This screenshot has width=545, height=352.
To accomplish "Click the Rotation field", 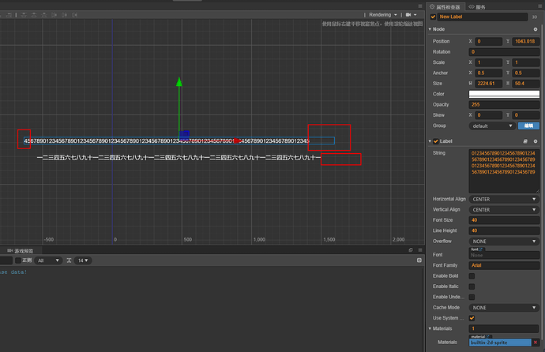I will click(x=504, y=52).
